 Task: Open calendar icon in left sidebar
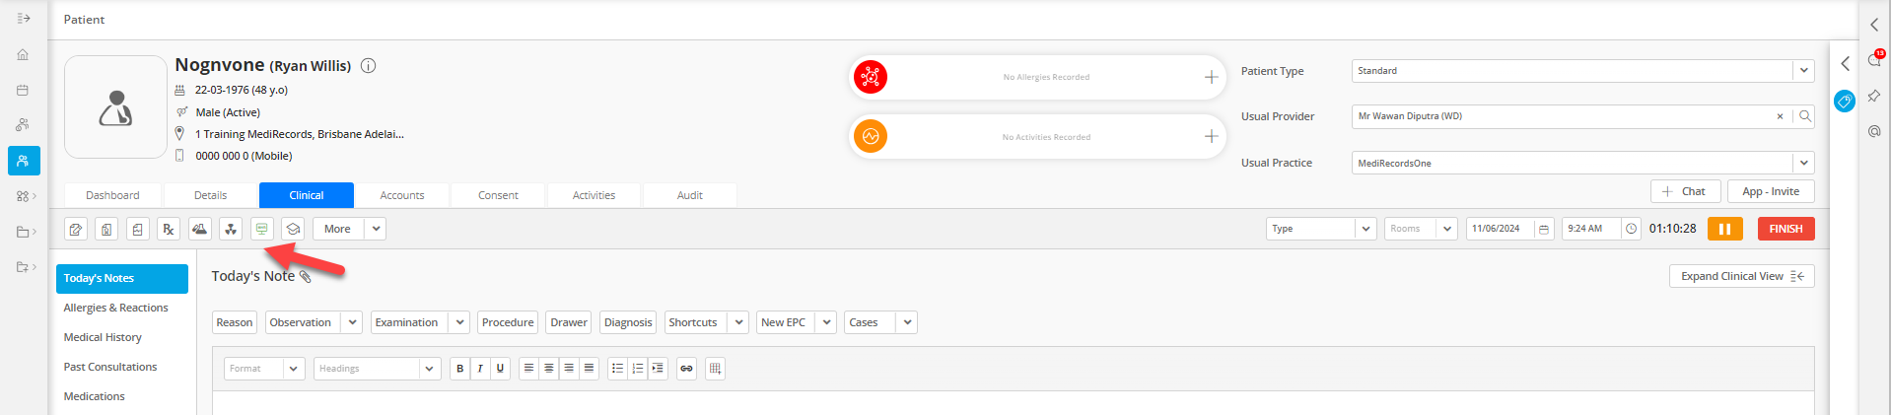point(23,90)
